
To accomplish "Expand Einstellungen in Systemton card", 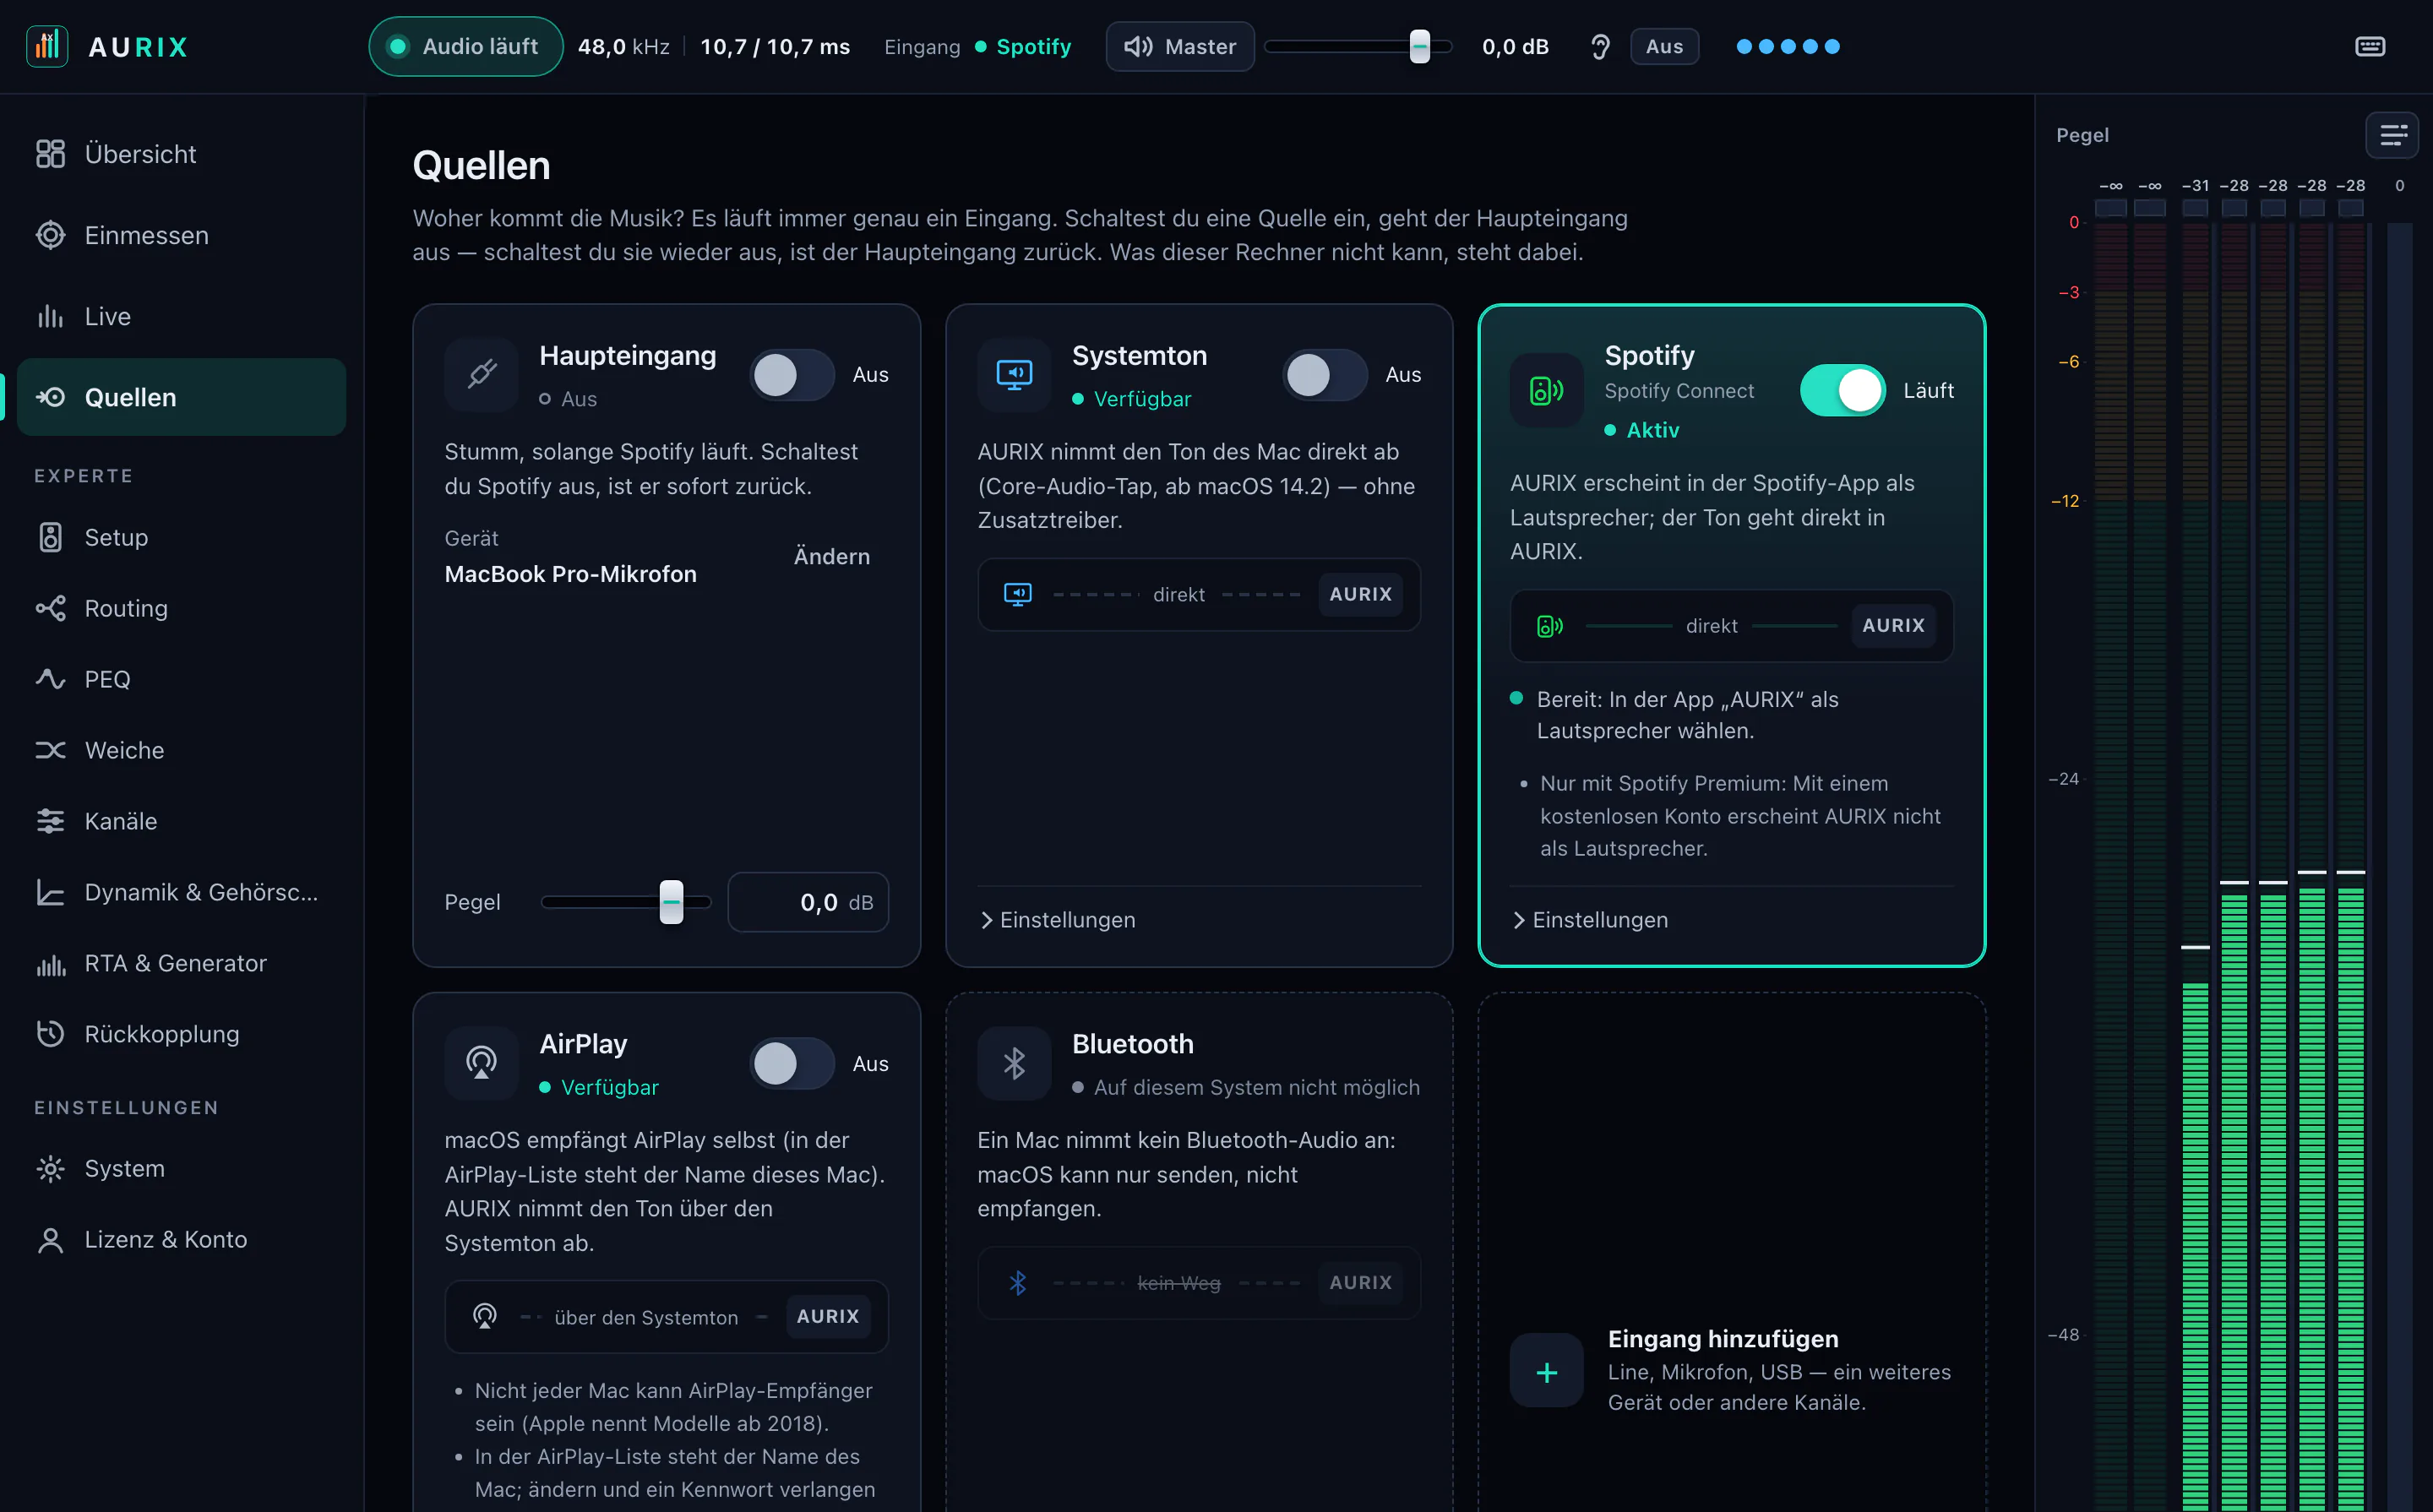I will coord(1058,920).
